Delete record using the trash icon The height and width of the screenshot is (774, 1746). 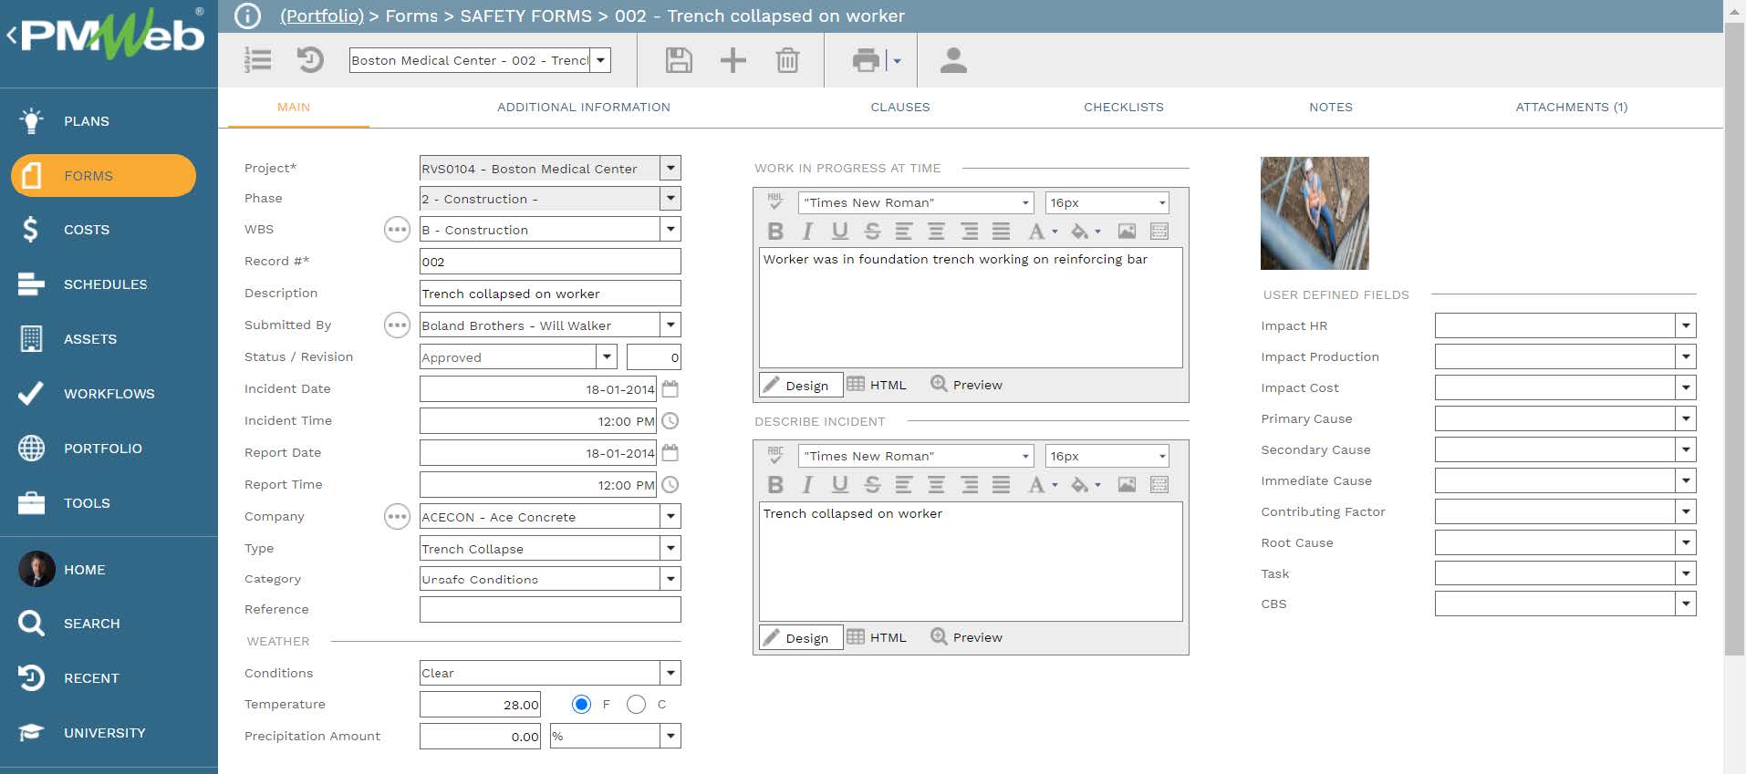(x=787, y=60)
